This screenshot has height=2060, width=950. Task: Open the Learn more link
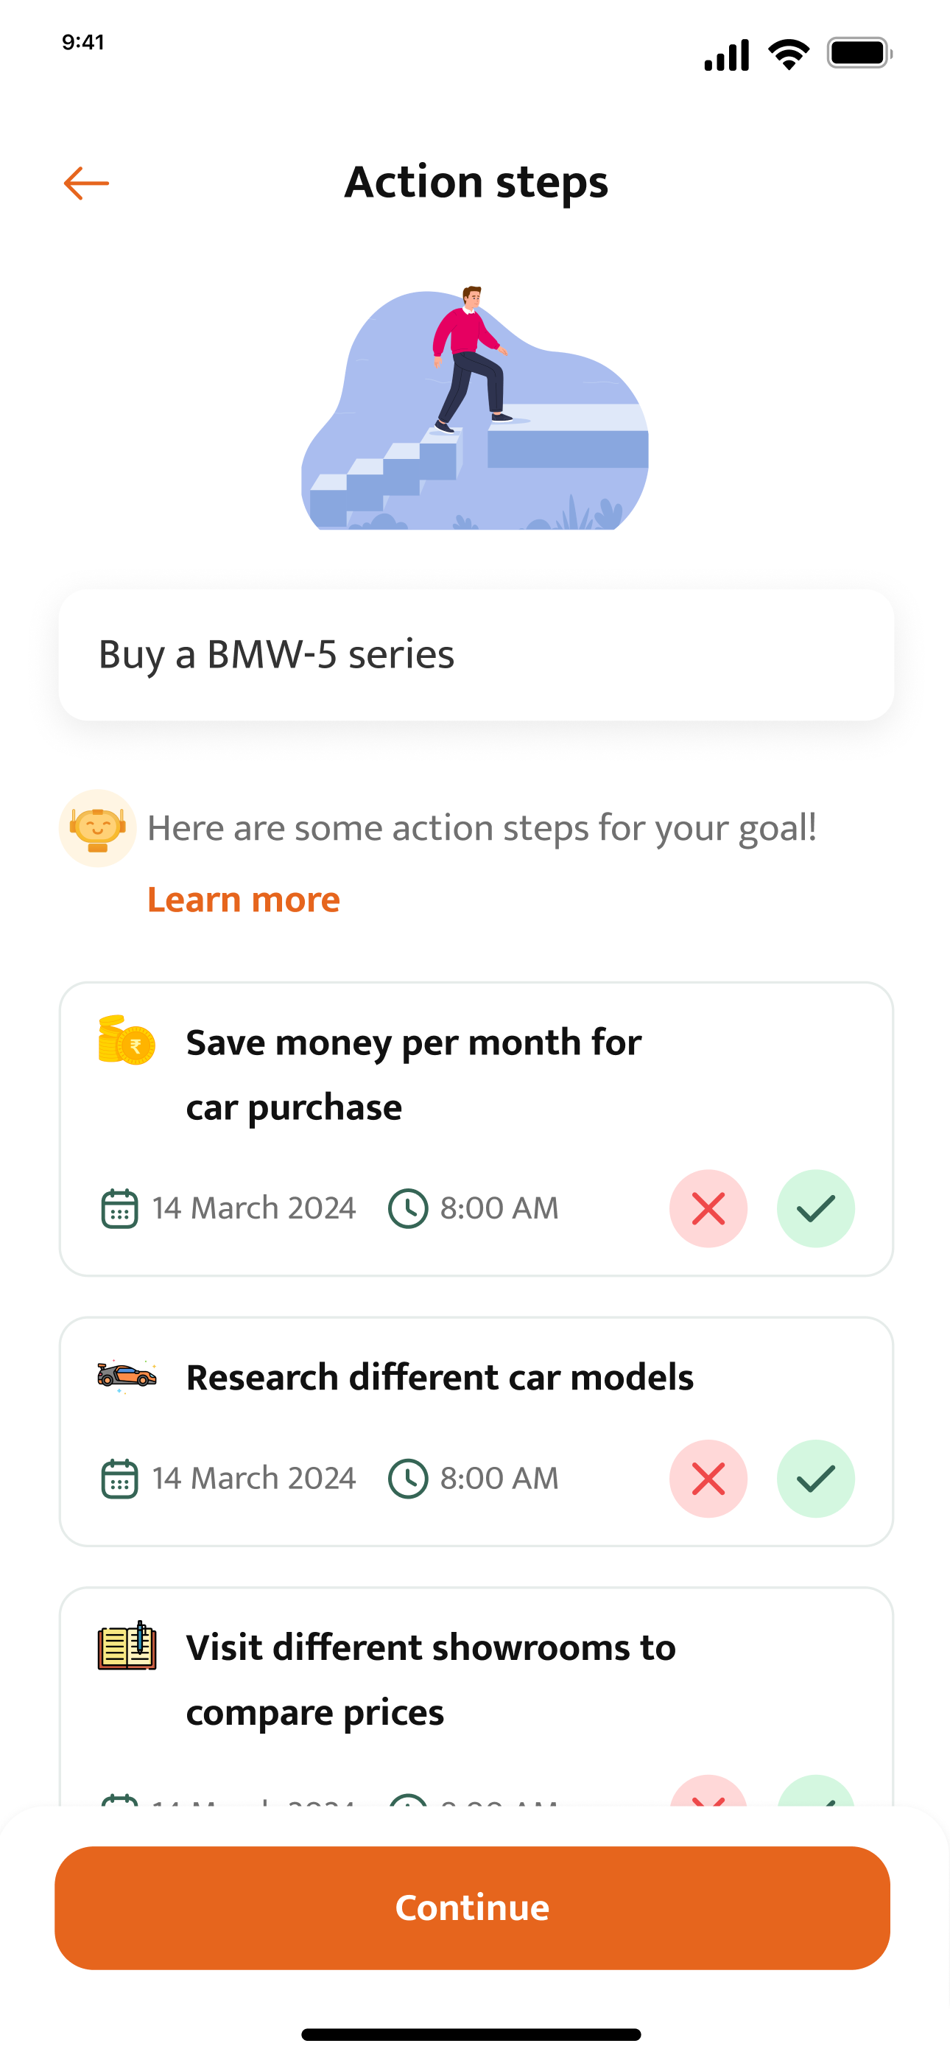(x=244, y=900)
